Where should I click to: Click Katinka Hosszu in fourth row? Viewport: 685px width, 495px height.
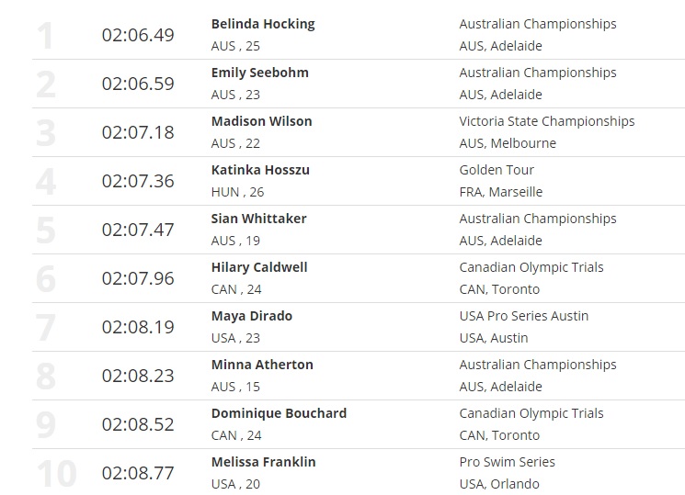pos(258,170)
